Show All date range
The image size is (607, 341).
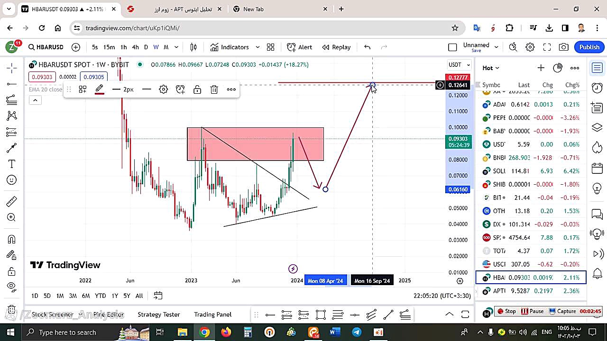coord(139,296)
